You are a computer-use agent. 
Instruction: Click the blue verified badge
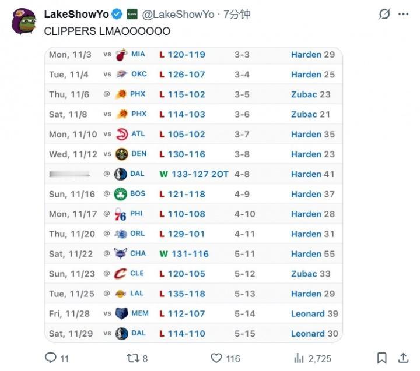click(117, 14)
